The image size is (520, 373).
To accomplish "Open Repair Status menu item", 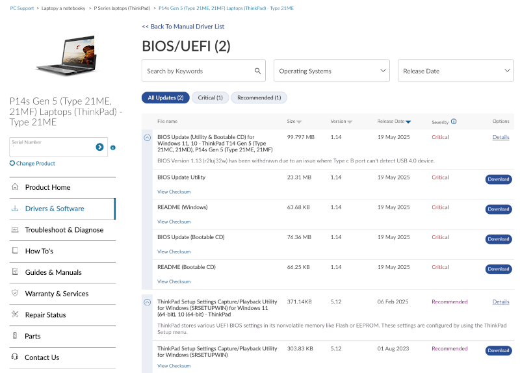I will coord(62,315).
